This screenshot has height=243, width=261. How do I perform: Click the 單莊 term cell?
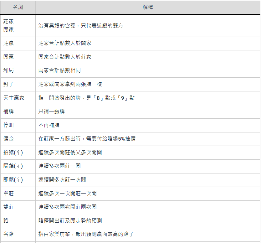[9, 194]
